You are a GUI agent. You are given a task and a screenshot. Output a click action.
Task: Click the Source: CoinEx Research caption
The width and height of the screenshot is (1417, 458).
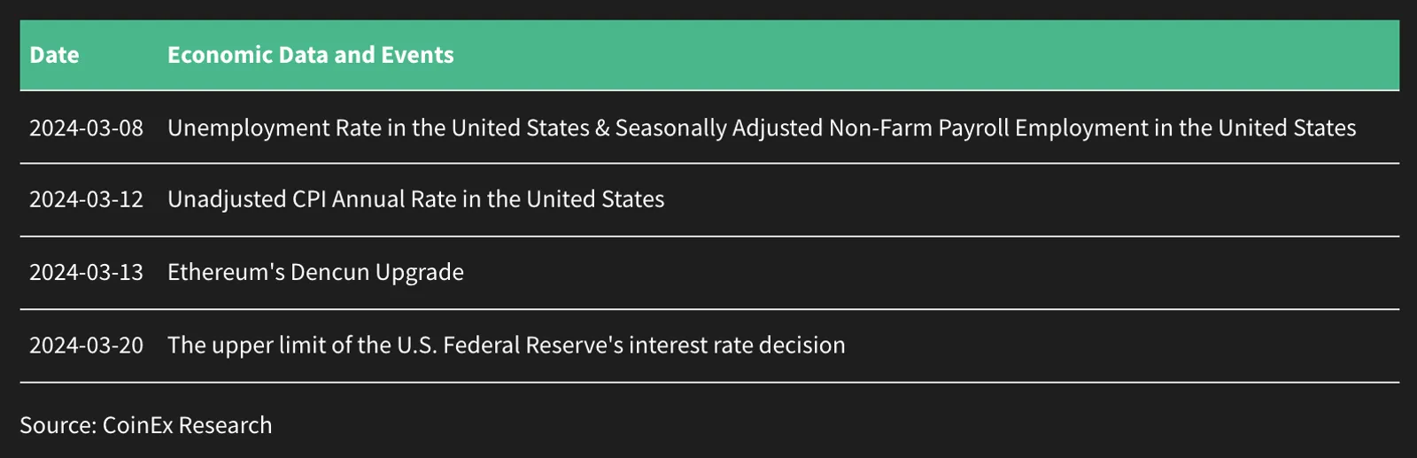tap(145, 425)
